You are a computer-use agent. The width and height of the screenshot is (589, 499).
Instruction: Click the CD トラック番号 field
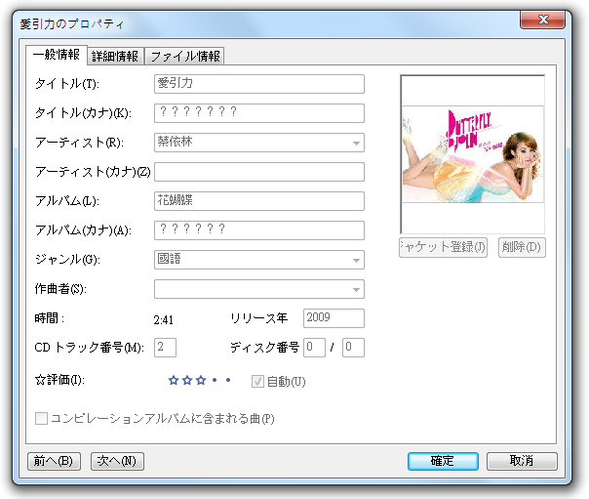pos(165,348)
